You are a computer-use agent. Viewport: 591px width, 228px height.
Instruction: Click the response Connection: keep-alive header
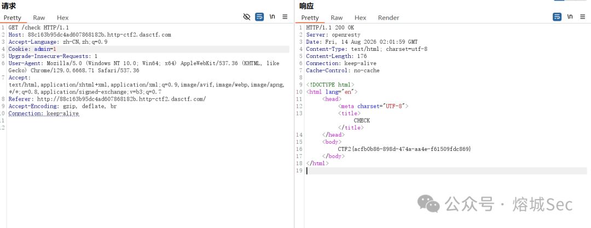pyautogui.click(x=341, y=63)
